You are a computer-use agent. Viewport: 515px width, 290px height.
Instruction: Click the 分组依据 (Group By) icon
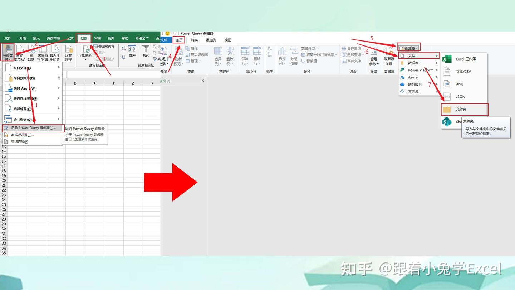(294, 56)
